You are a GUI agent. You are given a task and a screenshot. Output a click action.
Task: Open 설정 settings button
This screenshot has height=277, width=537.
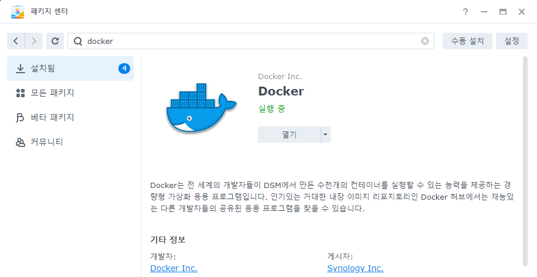point(512,41)
